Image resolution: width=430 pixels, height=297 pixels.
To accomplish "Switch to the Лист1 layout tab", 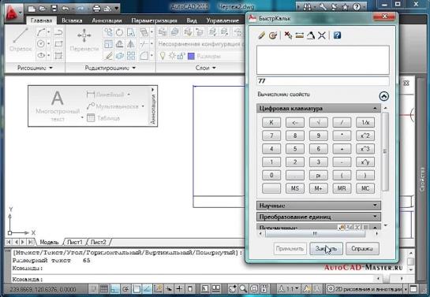I will [x=75, y=242].
